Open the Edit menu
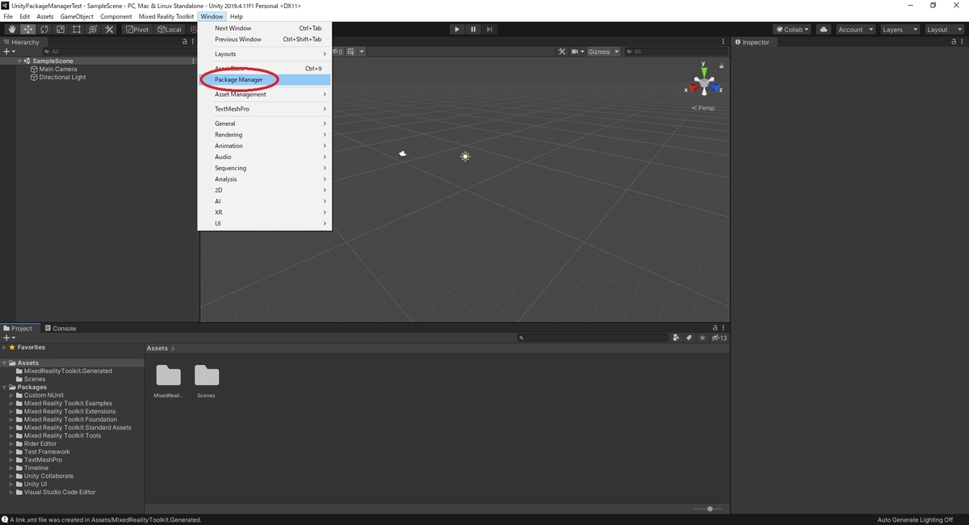Screen dimensions: 969x525 (x=25, y=16)
